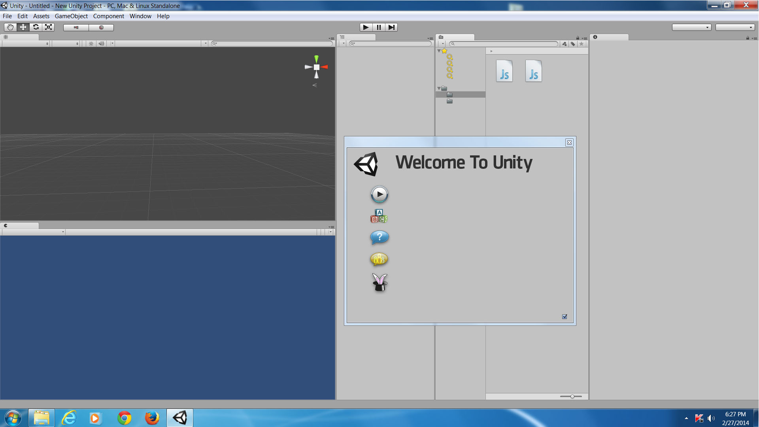
Task: Click the Play button in the top toolbar
Action: (x=366, y=27)
